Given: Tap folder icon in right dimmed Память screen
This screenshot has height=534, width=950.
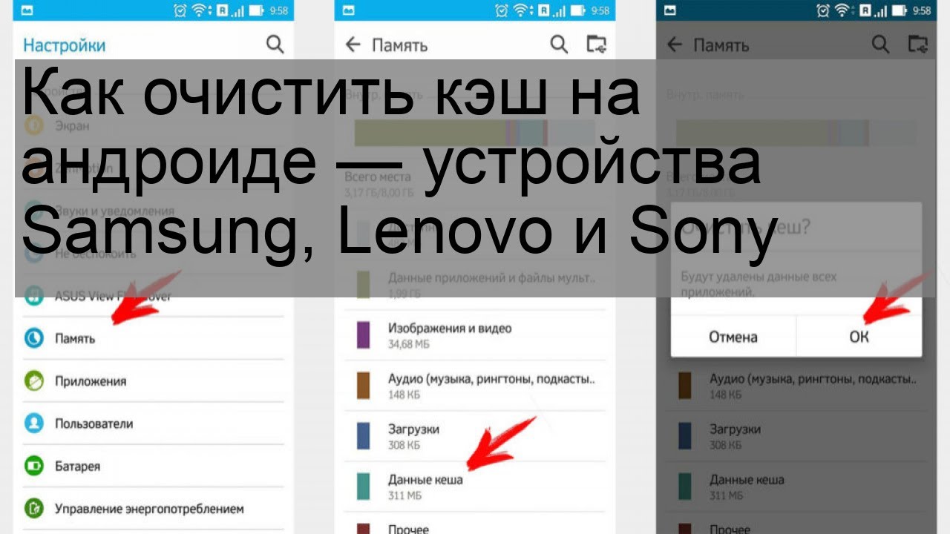Looking at the screenshot, I should click(917, 44).
